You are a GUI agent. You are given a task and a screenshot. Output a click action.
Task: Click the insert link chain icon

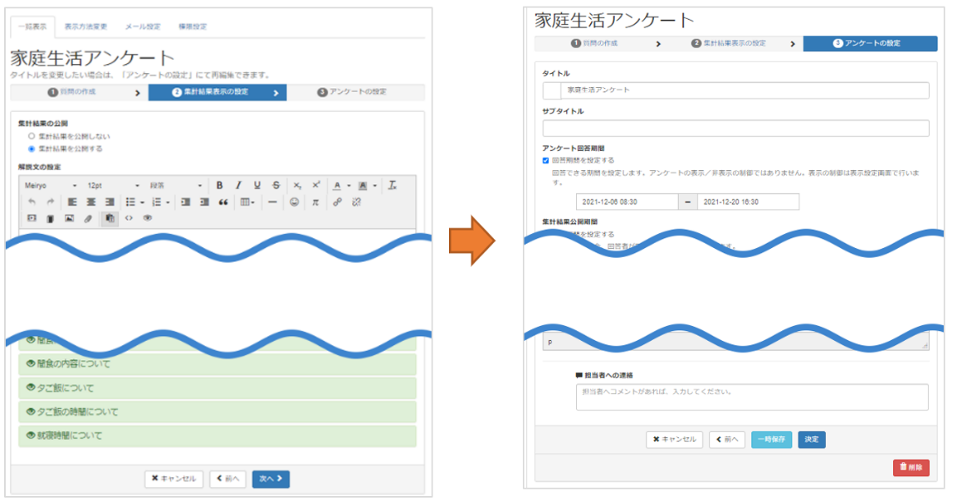(337, 202)
